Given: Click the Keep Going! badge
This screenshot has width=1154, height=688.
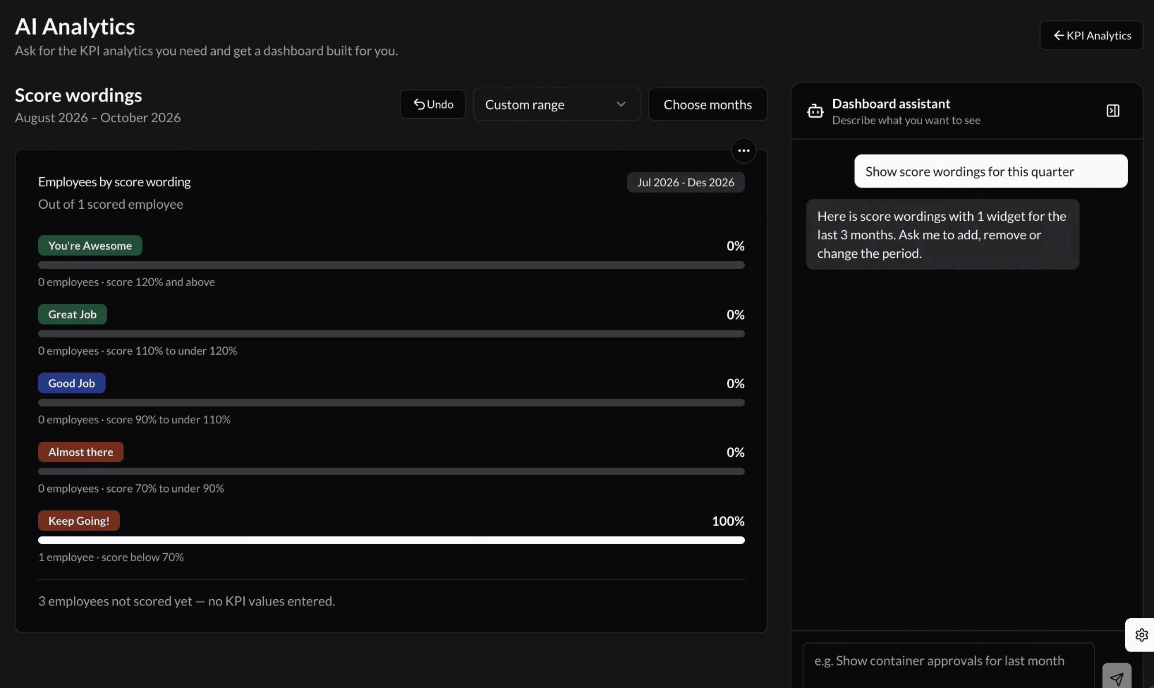Looking at the screenshot, I should point(79,521).
